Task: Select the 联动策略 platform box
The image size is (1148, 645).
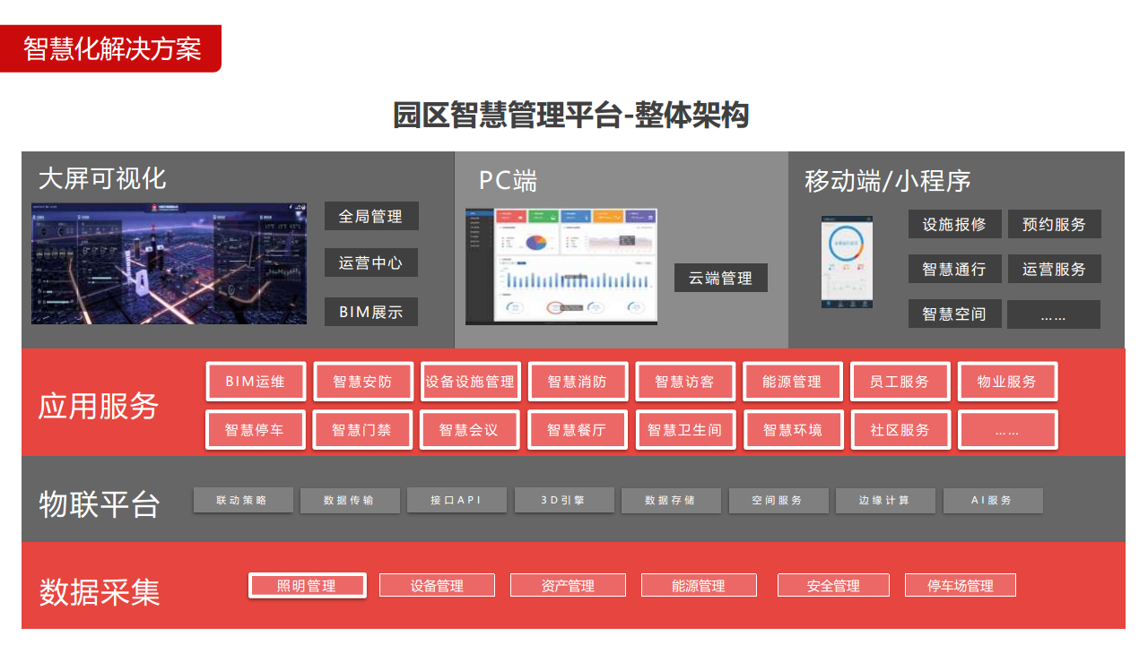Action: 243,501
